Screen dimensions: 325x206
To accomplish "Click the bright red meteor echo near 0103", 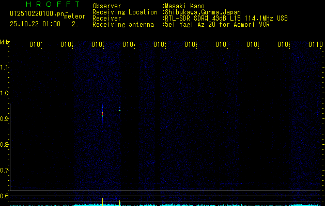I will pyautogui.click(x=102, y=113).
